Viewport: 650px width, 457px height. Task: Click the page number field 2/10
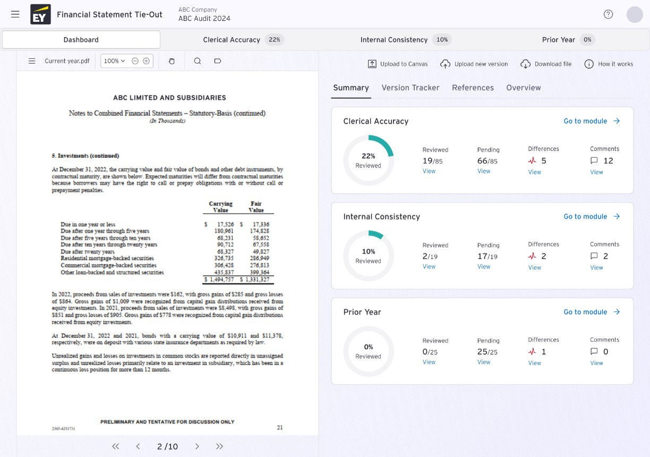pos(167,446)
